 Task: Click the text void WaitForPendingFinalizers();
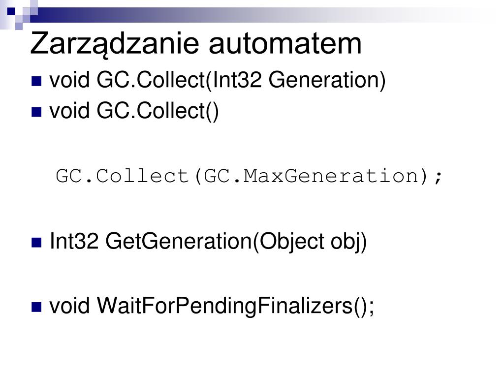(212, 306)
